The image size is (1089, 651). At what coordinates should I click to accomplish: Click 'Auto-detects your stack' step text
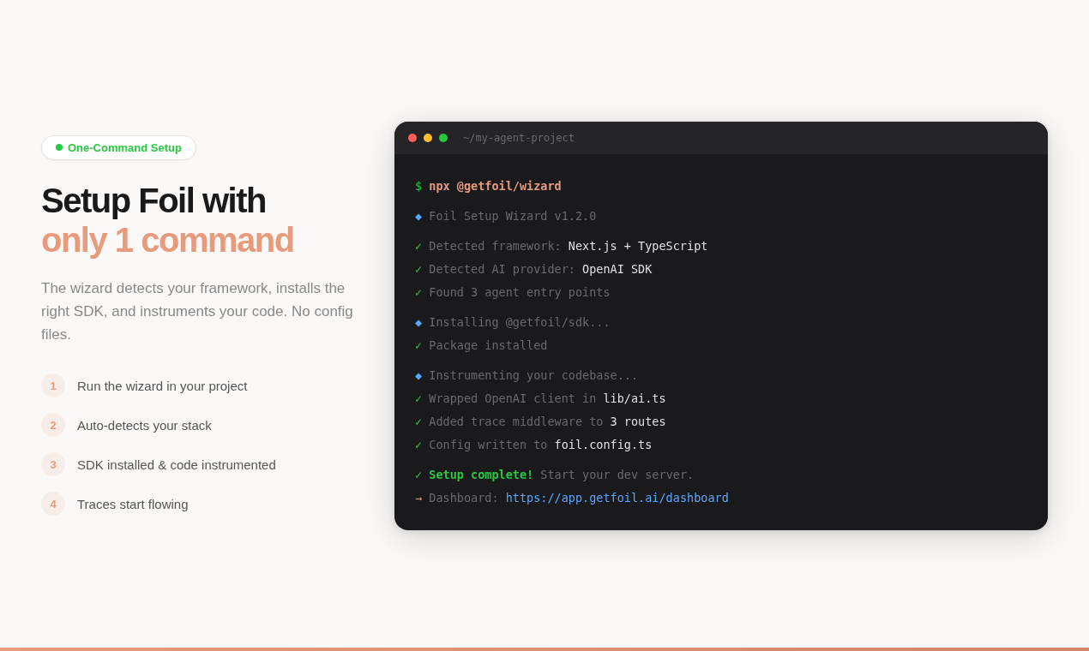pyautogui.click(x=144, y=425)
